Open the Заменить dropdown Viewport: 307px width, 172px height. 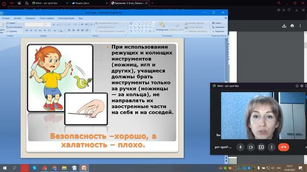(x=219, y=27)
